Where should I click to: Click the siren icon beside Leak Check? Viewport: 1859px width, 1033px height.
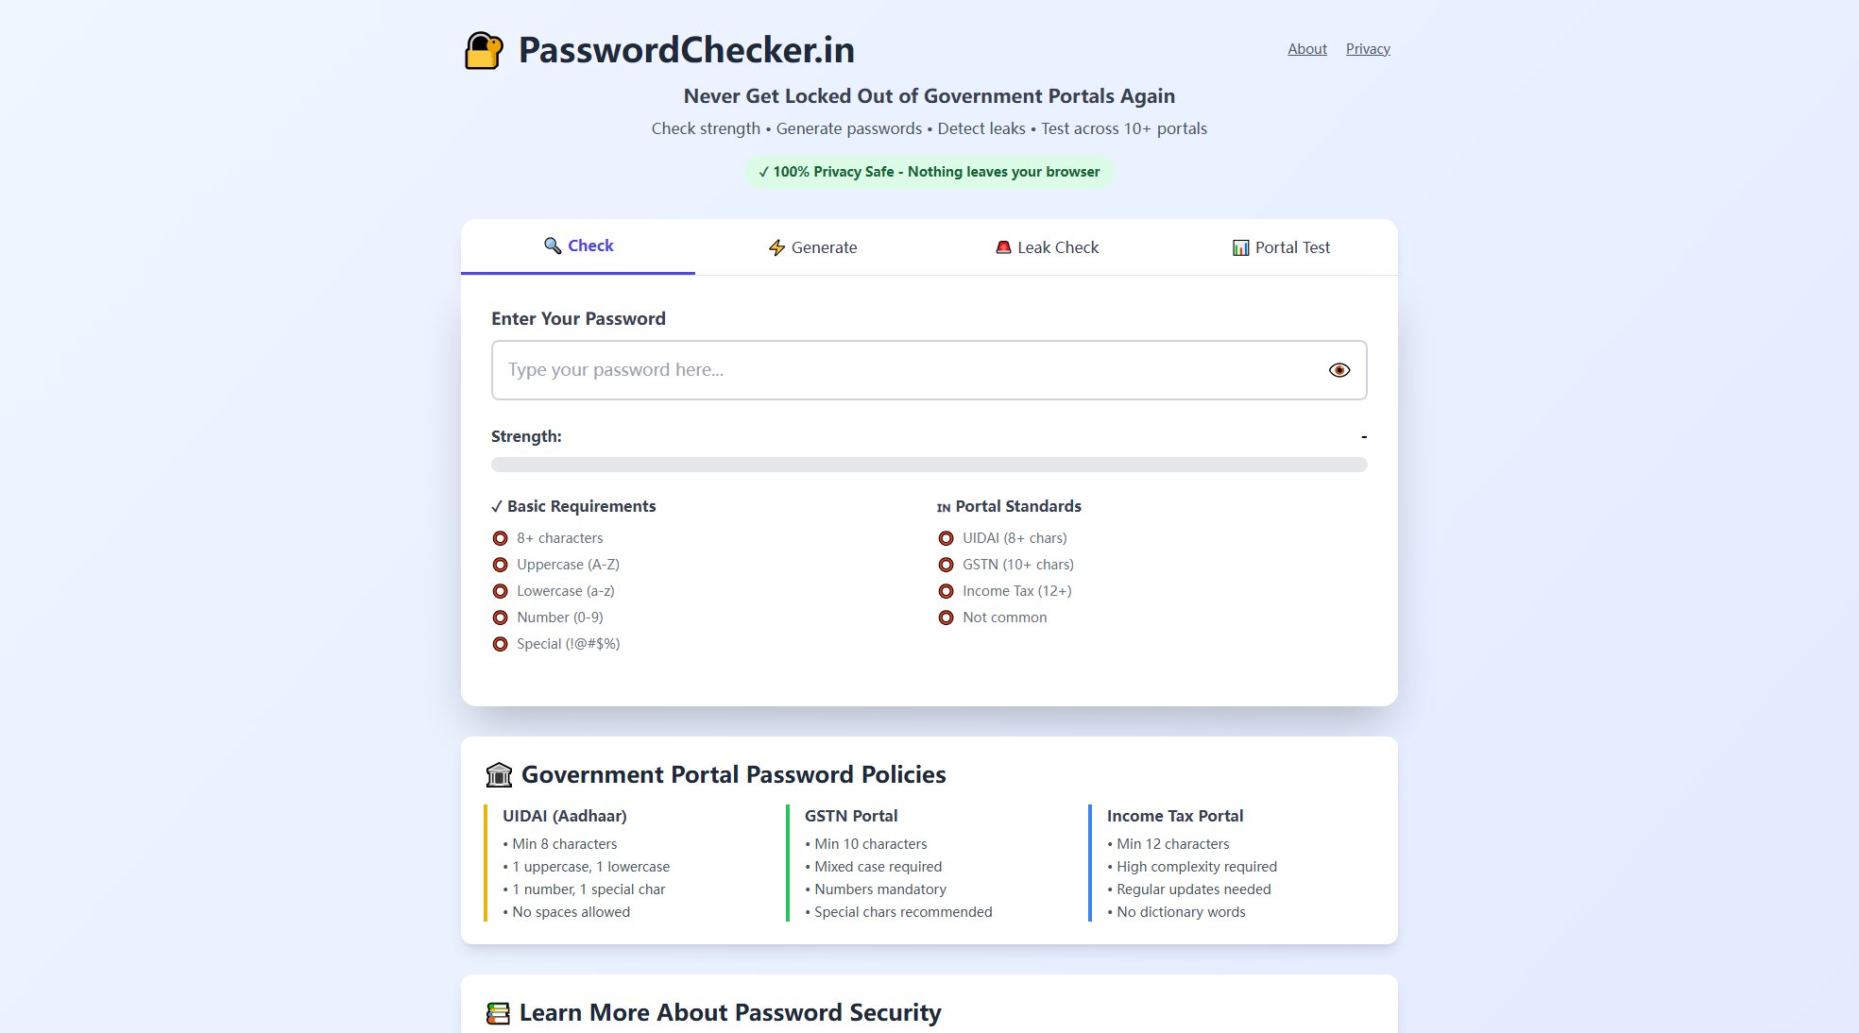[1002, 246]
